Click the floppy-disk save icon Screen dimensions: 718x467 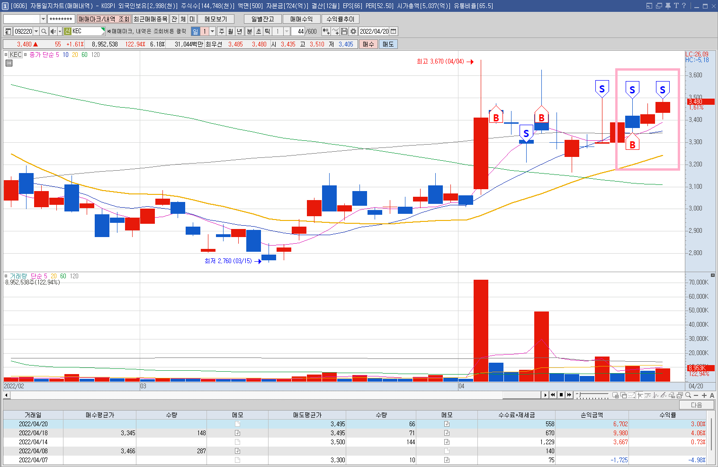pos(344,31)
